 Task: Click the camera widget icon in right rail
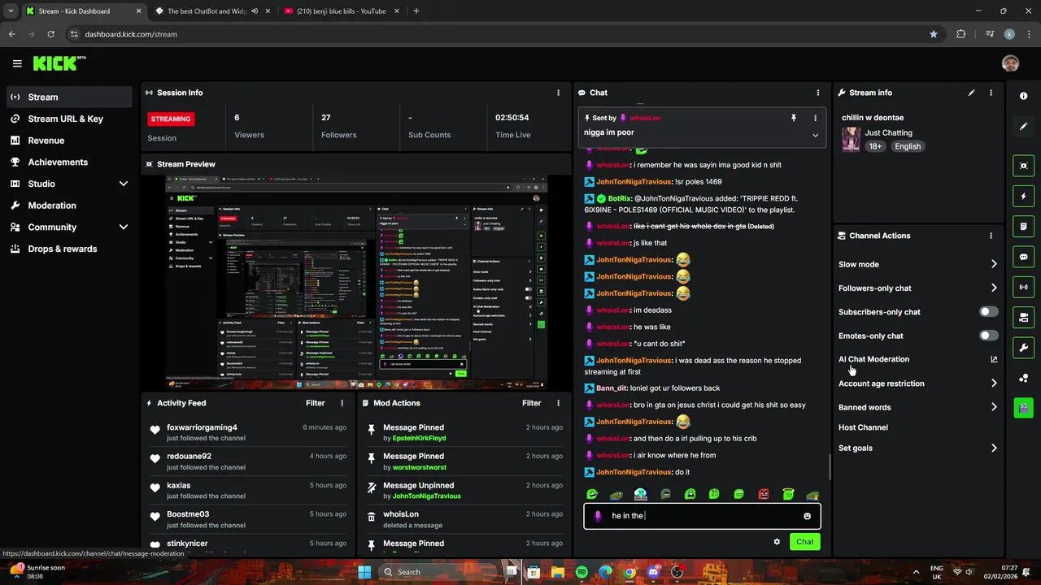[x=1023, y=317]
